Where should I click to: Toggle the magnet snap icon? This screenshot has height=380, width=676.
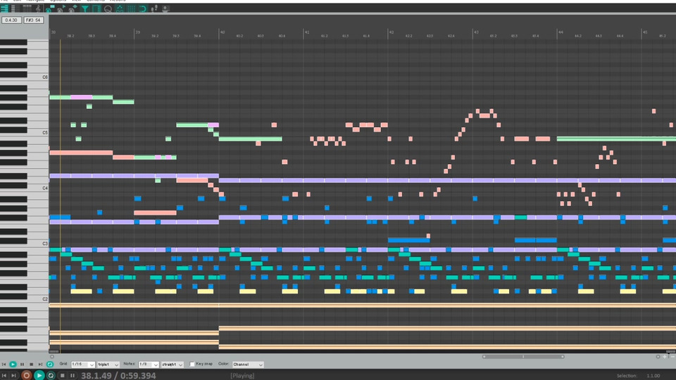click(142, 8)
